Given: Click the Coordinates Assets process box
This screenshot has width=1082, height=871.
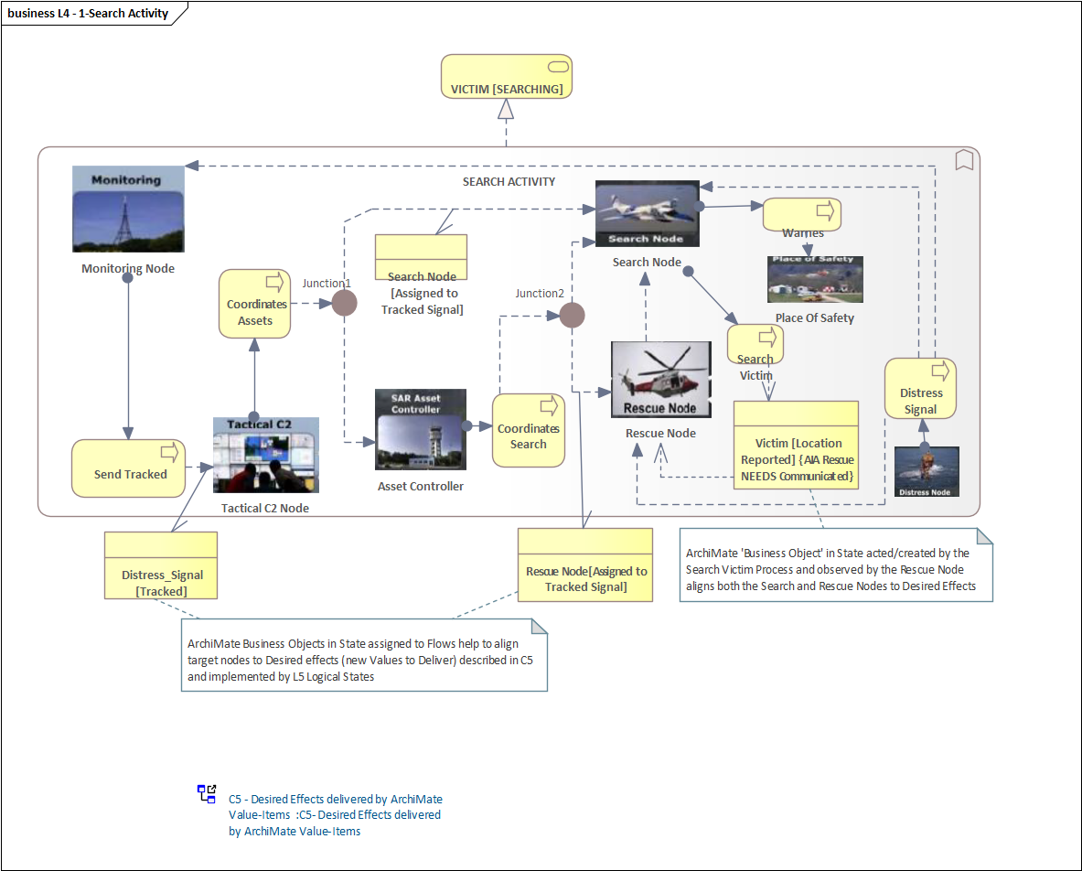Looking at the screenshot, I should tap(254, 303).
